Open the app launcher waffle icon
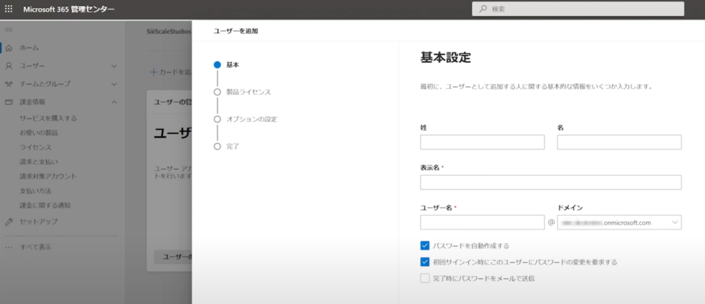This screenshot has height=304, width=705. click(x=10, y=10)
